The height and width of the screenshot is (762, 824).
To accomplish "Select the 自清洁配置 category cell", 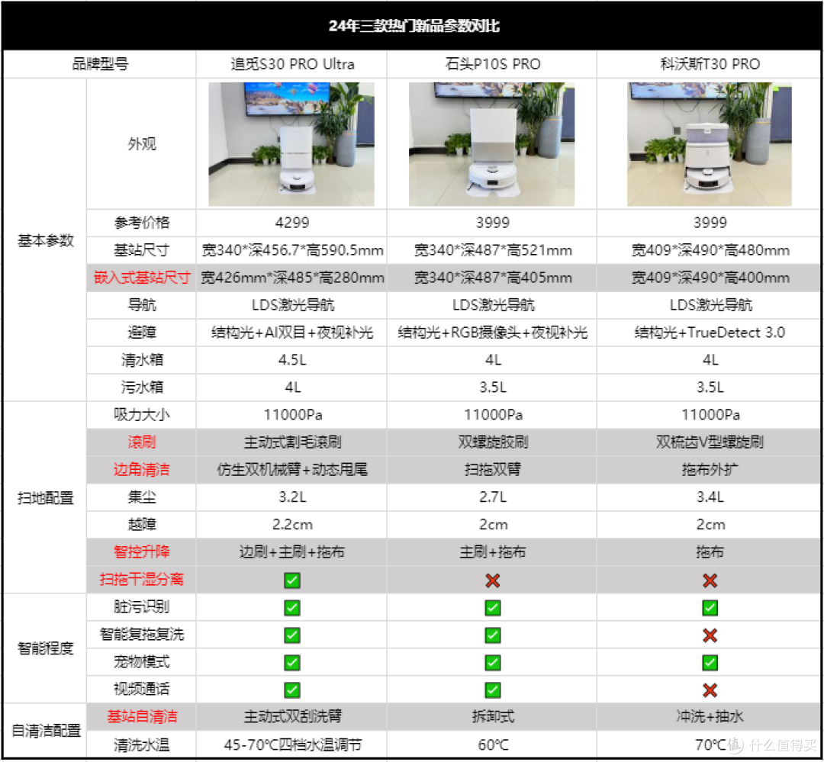I will point(45,731).
